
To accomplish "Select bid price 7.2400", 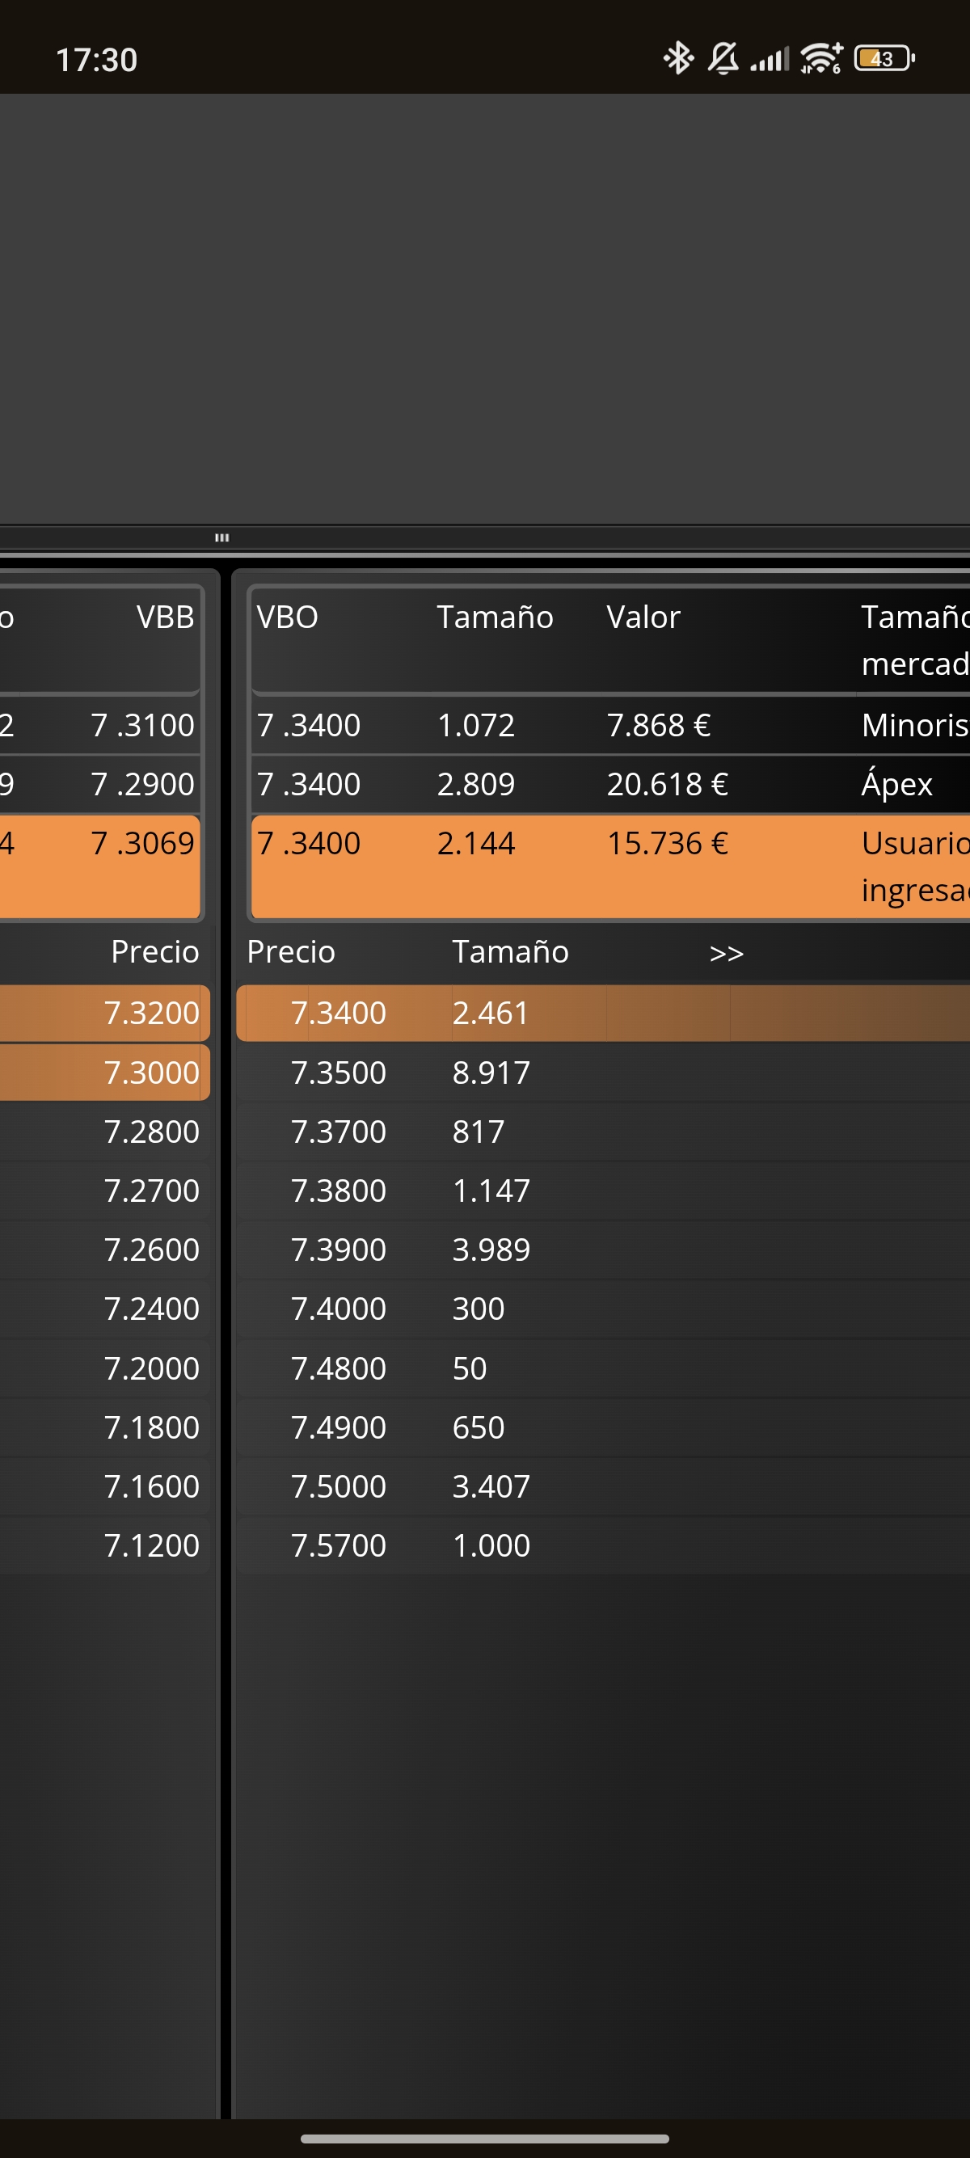I will pos(152,1309).
